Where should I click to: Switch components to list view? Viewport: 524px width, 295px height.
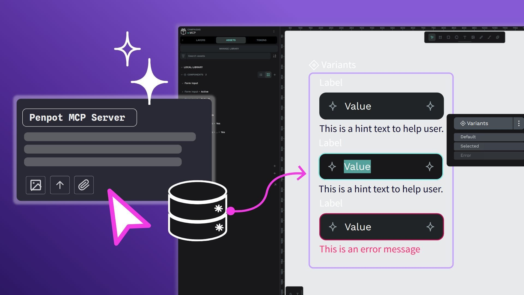coord(261,75)
